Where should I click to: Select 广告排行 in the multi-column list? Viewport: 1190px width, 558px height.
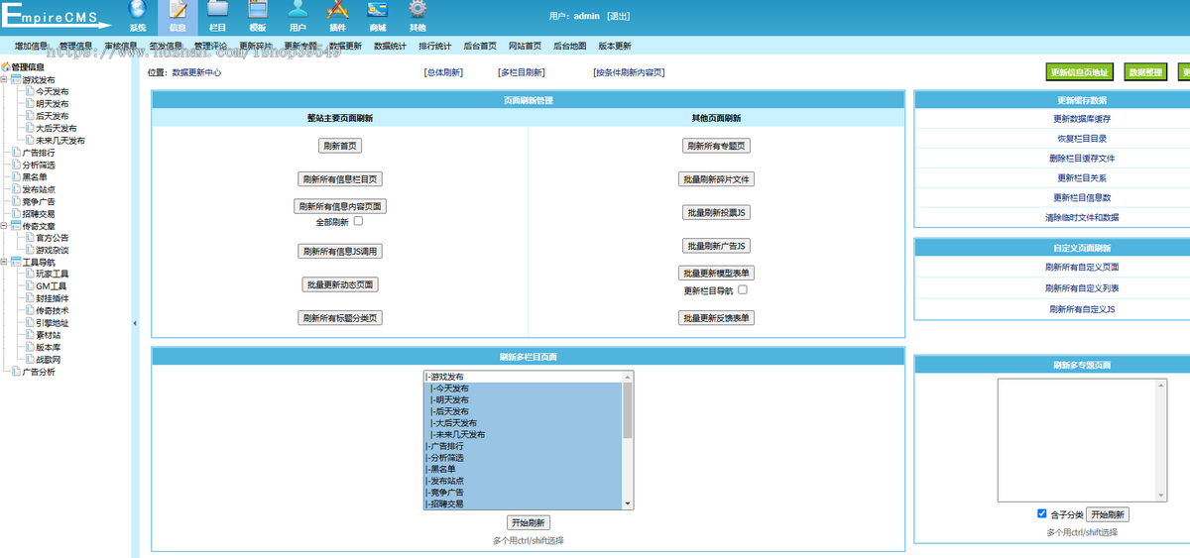coord(523,446)
